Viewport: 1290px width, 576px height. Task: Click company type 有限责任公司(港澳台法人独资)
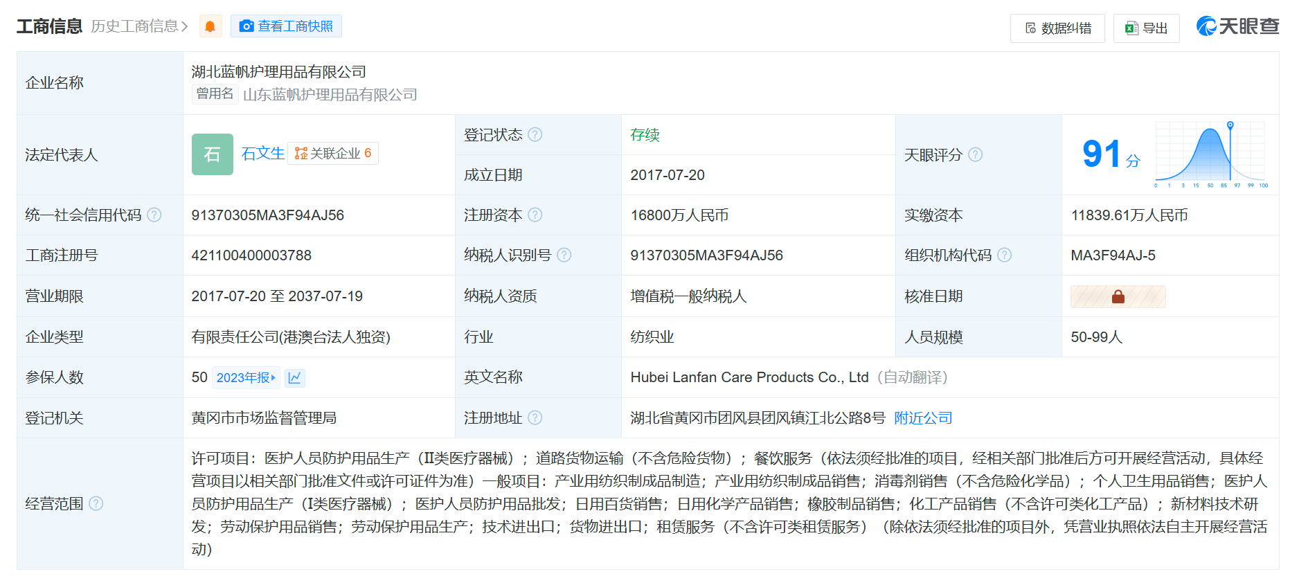[291, 337]
